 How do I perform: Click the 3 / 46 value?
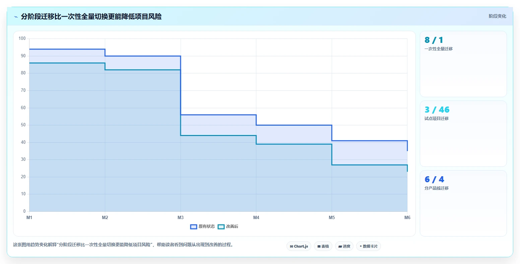437,110
